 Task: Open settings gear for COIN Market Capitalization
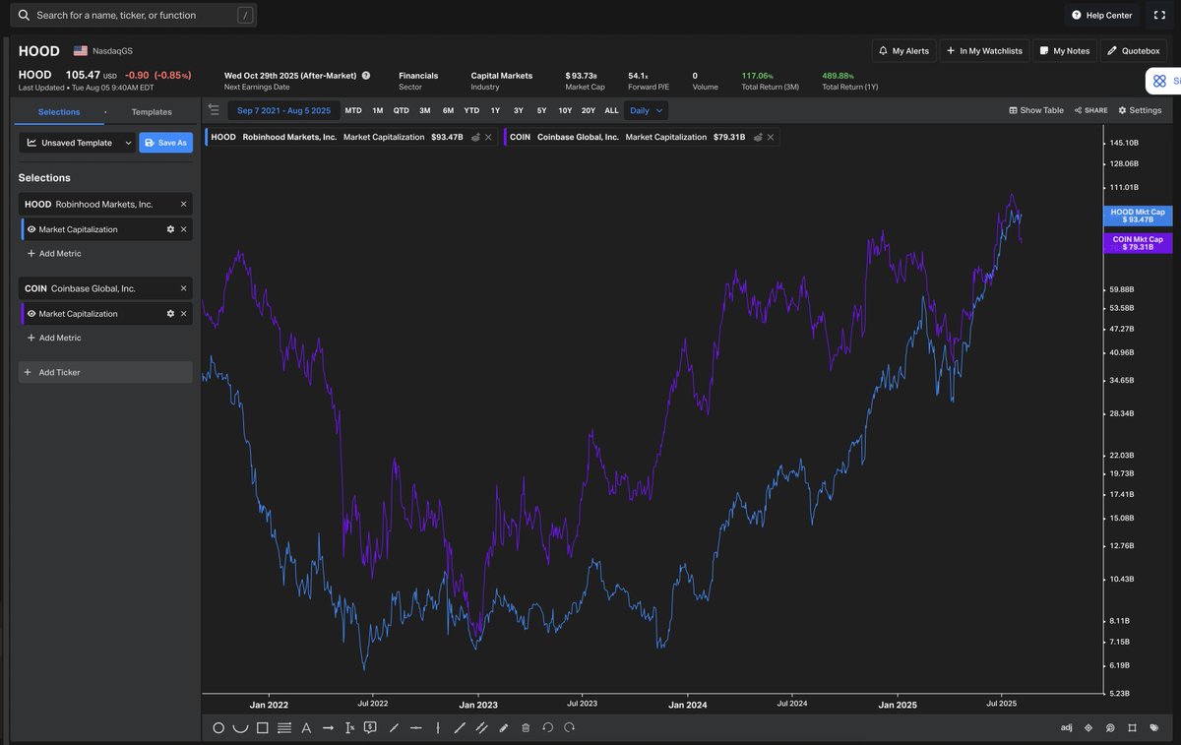(x=170, y=314)
